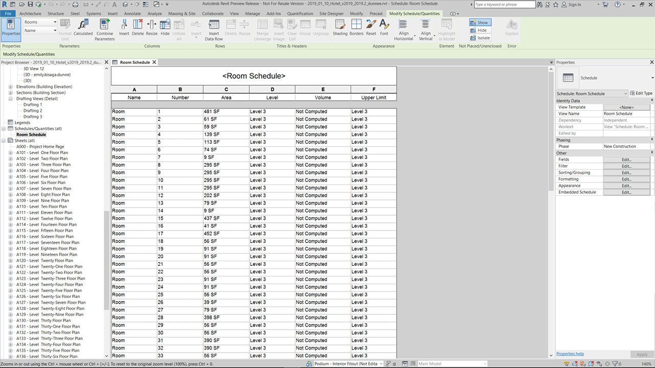Click the View Template <None> button
The image size is (655, 368).
[x=626, y=107]
